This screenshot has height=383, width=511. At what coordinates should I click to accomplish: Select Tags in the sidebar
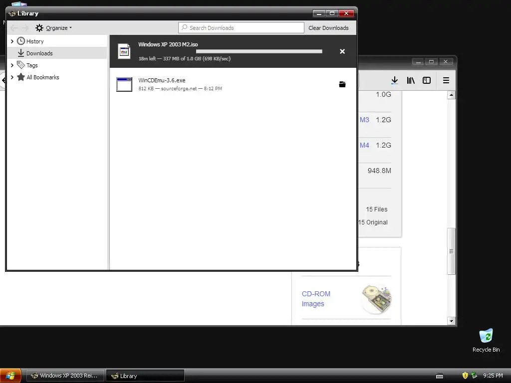tap(32, 65)
